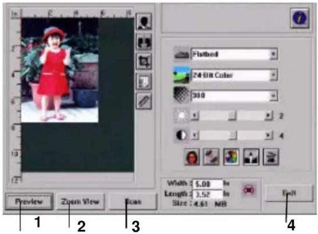Decrease contrast with left arrow
Viewport: 318px width, 234px height.
pos(194,135)
